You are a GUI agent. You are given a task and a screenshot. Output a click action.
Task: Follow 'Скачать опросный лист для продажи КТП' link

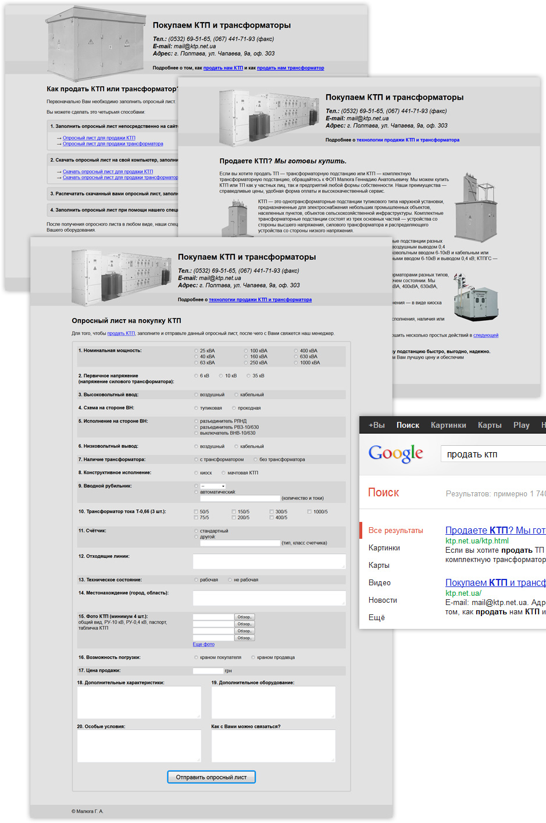tap(108, 172)
